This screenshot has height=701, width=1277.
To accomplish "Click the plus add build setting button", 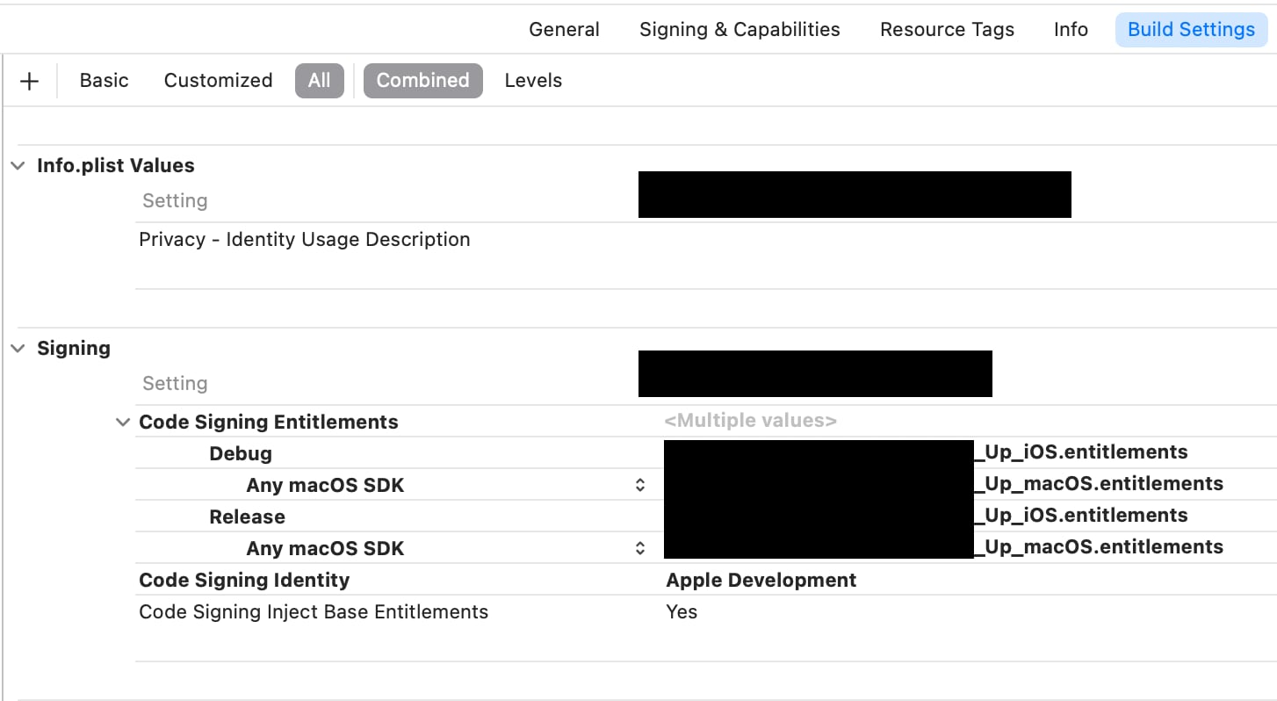I will pos(30,81).
